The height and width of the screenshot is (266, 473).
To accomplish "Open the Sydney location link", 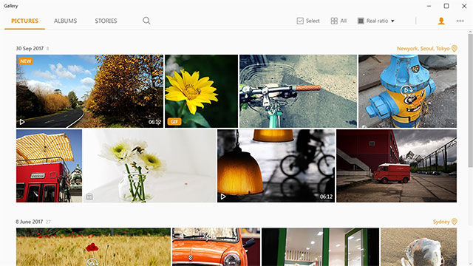I will 441,222.
